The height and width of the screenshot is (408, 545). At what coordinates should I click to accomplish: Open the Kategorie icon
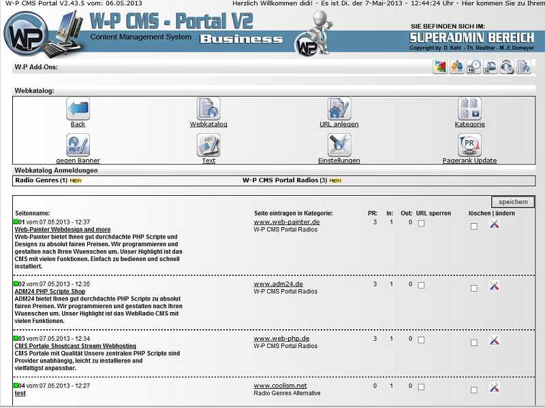coord(469,109)
